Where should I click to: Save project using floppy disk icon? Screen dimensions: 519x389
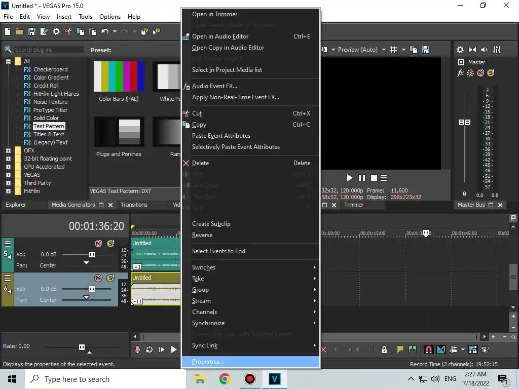coord(32,31)
